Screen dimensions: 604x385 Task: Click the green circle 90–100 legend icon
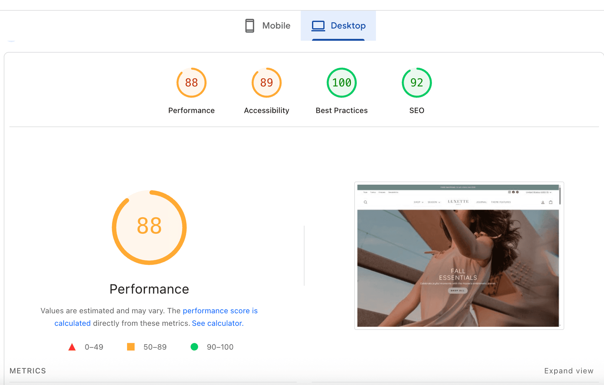pyautogui.click(x=194, y=347)
